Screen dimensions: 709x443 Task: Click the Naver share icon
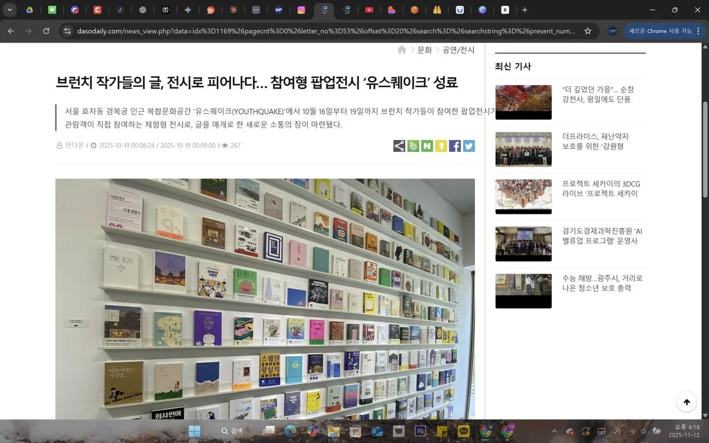pyautogui.click(x=427, y=146)
